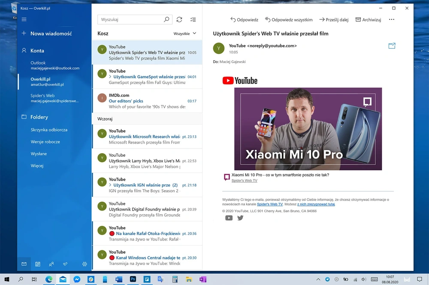Switch to Calendar view icon
This screenshot has height=285, width=429.
tap(38, 264)
